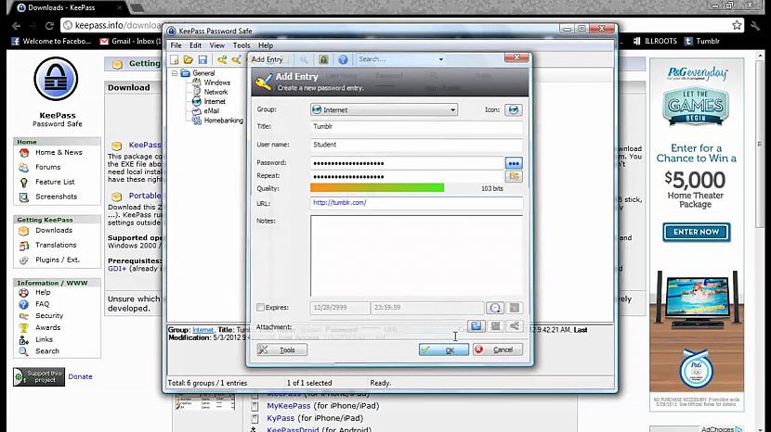Collapse the General tree node
This screenshot has height=432, width=771.
[x=175, y=73]
